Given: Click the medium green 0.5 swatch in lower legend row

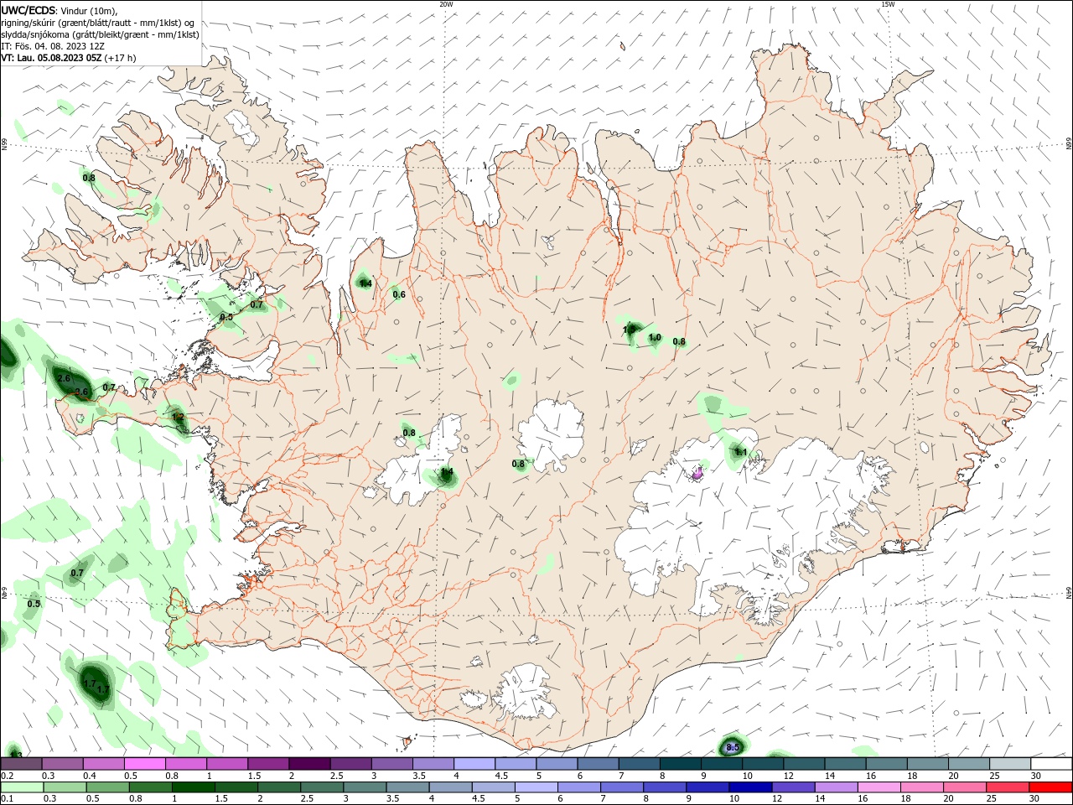Looking at the screenshot, I should pyautogui.click(x=107, y=787).
